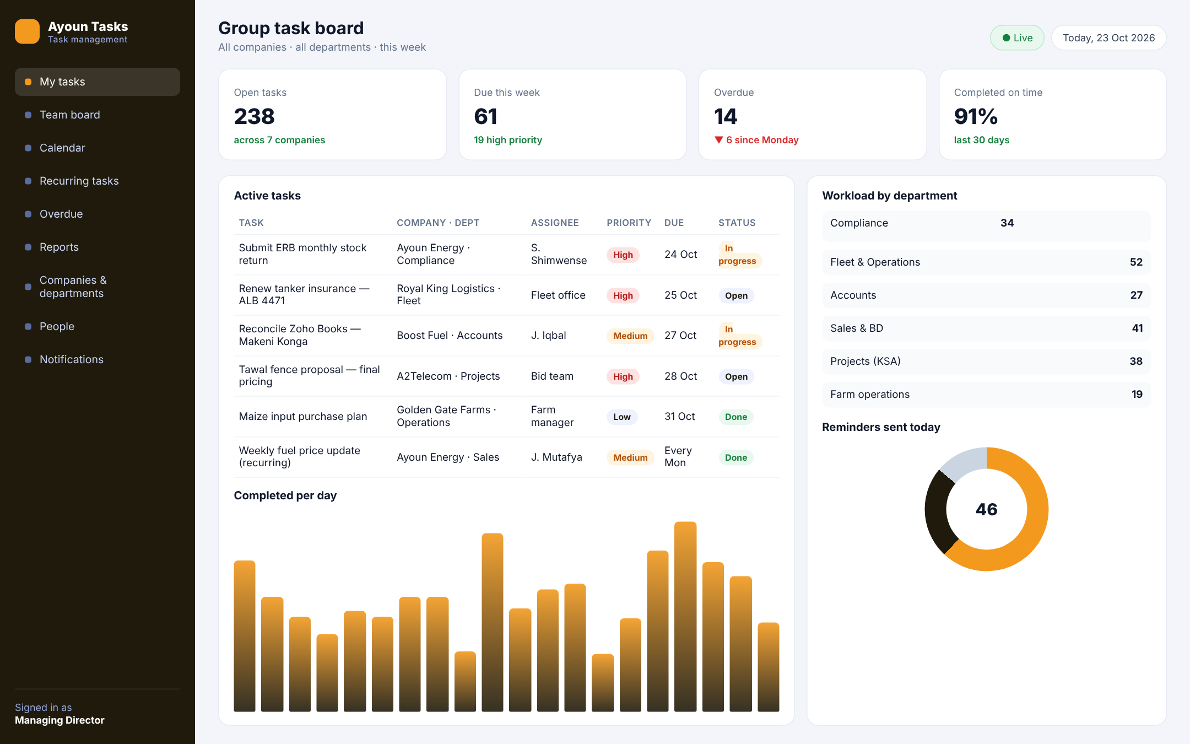Open the Calendar view
Viewport: 1190px width, 744px height.
tap(98, 148)
